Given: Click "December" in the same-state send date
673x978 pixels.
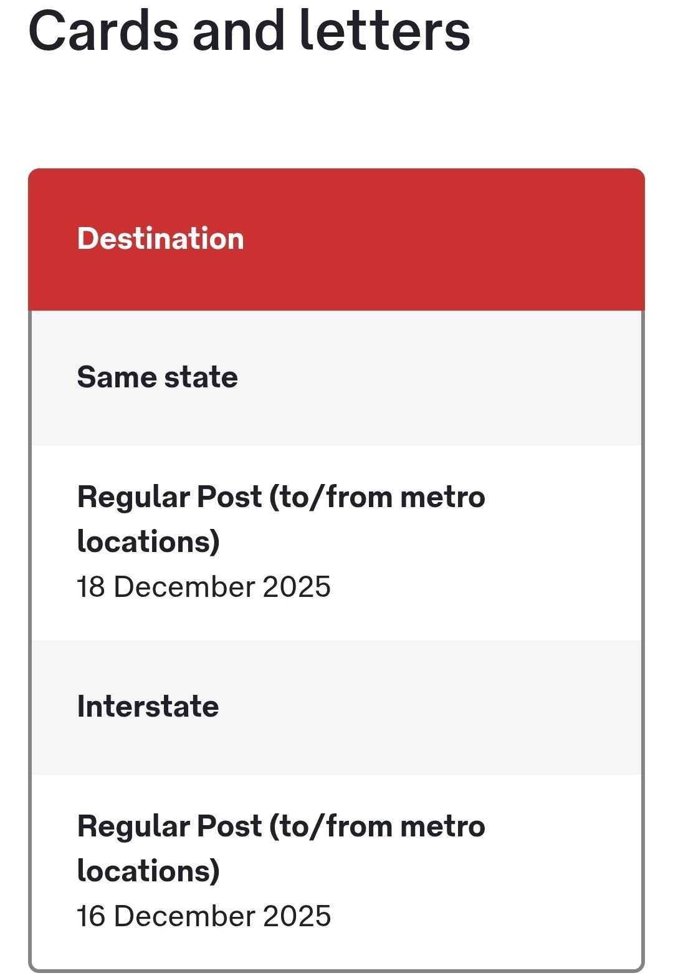Looking at the screenshot, I should pos(184,587).
